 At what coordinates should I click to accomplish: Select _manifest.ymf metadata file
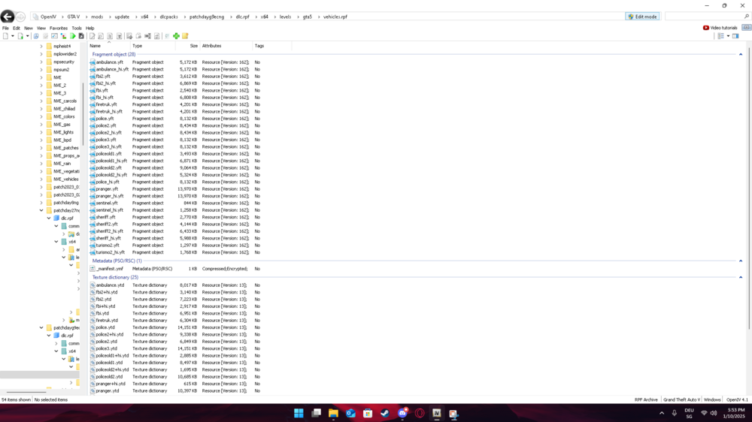109,269
